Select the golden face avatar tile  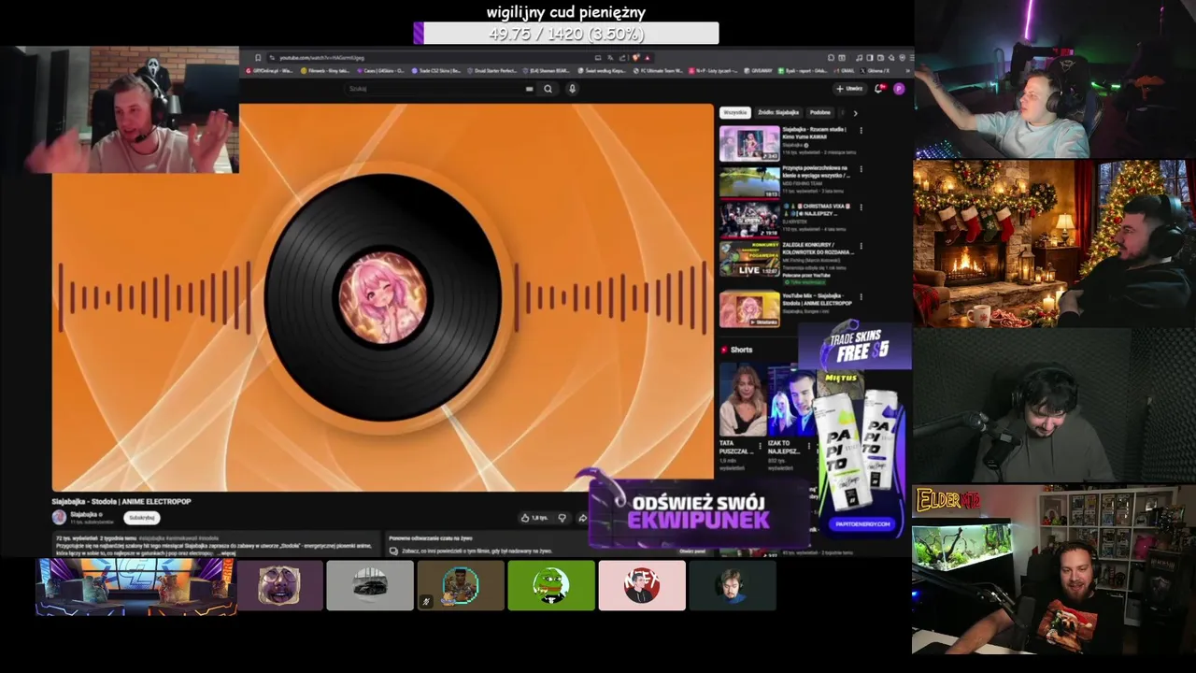tap(279, 585)
